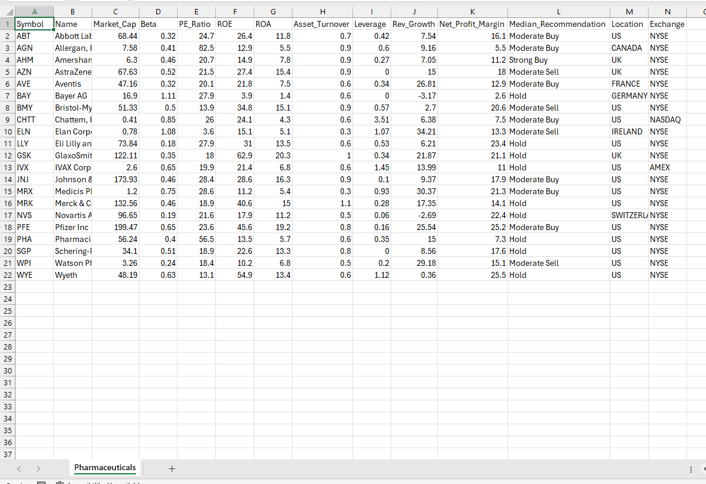Image resolution: width=706 pixels, height=484 pixels.
Task: Click the Beta header cell
Action: point(158,24)
